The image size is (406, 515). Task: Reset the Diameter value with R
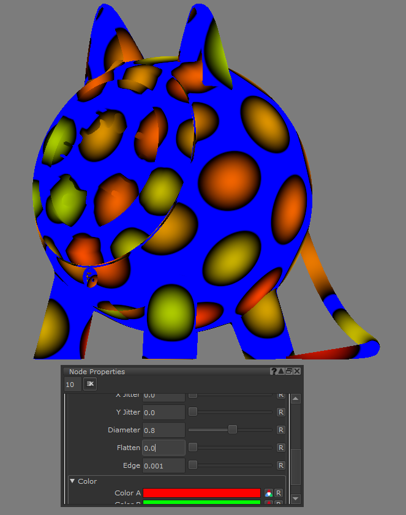pyautogui.click(x=281, y=430)
